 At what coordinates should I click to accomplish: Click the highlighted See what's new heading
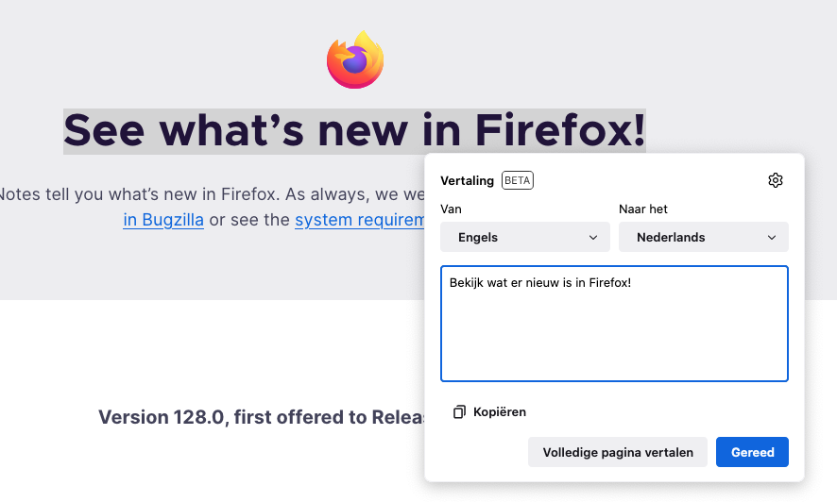[x=354, y=130]
